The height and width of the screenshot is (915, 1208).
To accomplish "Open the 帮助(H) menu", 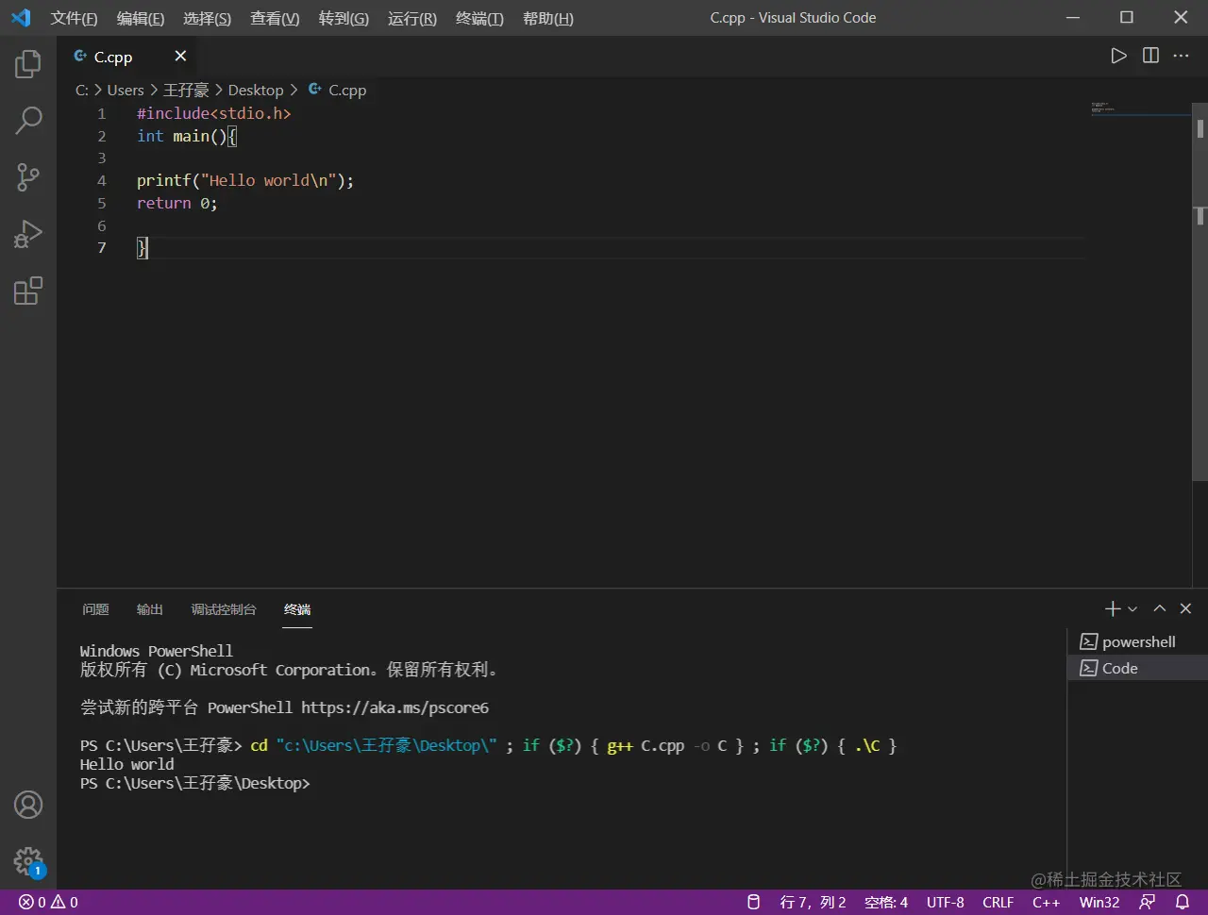I will 548,18.
